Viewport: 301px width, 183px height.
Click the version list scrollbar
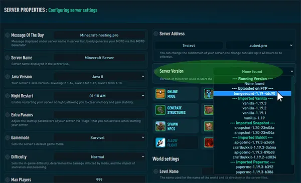293,121
